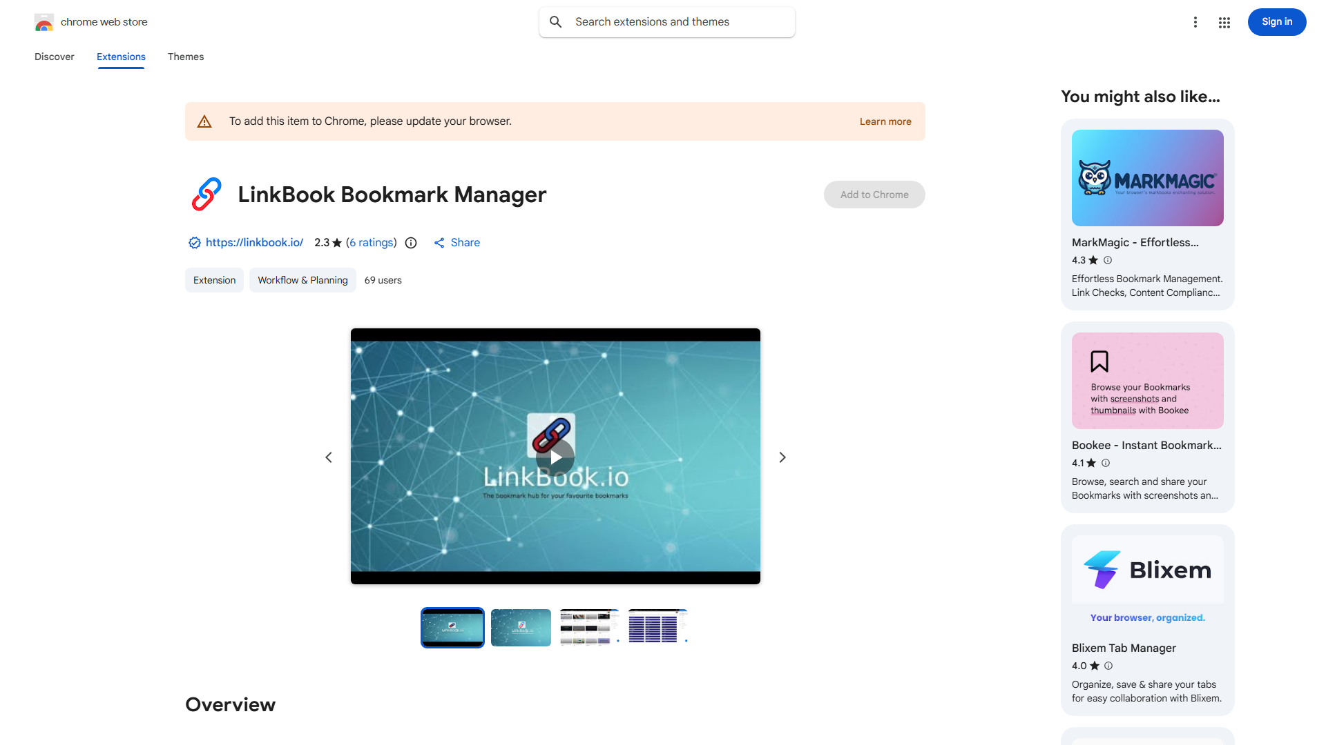
Task: Click the info icon beside MarkMagic's rating
Action: [1108, 260]
